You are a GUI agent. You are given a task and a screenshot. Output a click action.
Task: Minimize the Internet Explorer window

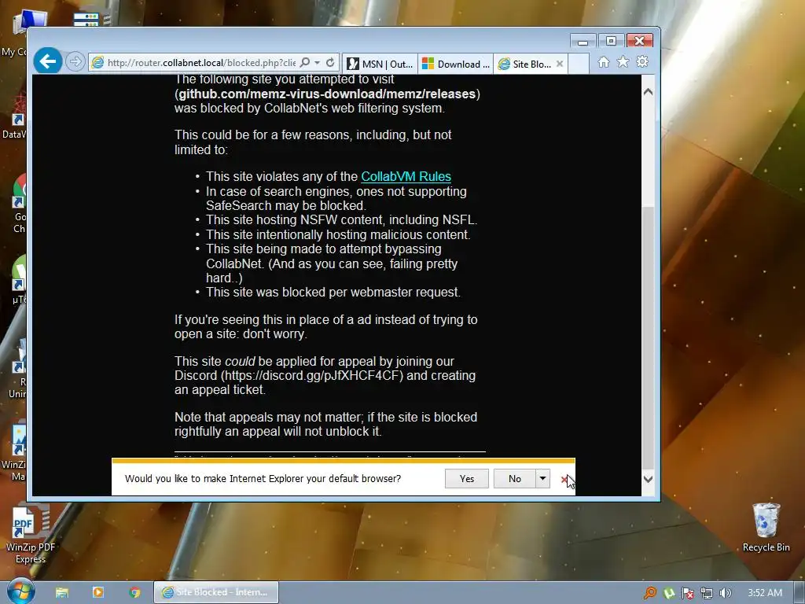(583, 42)
